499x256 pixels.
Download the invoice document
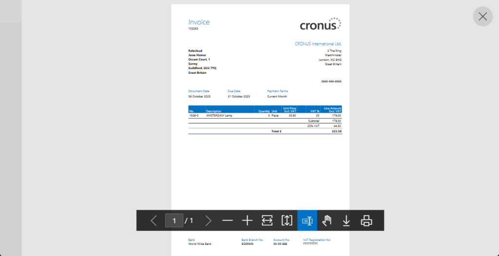346,220
